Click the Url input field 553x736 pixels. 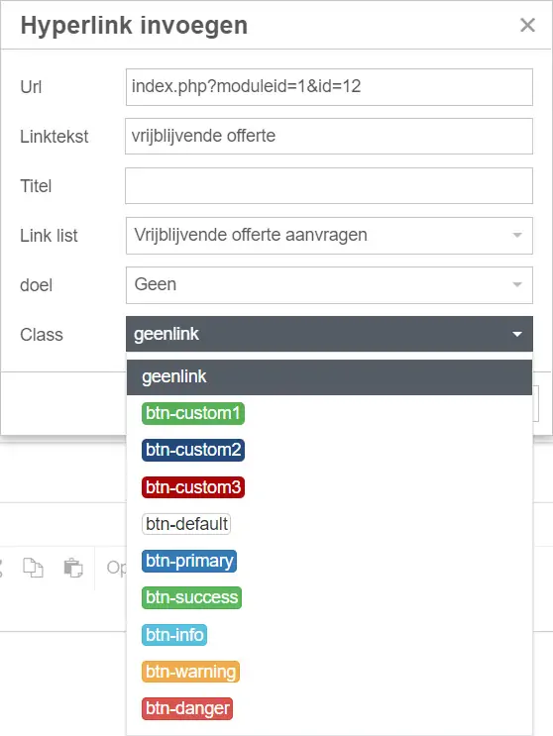[x=329, y=87]
